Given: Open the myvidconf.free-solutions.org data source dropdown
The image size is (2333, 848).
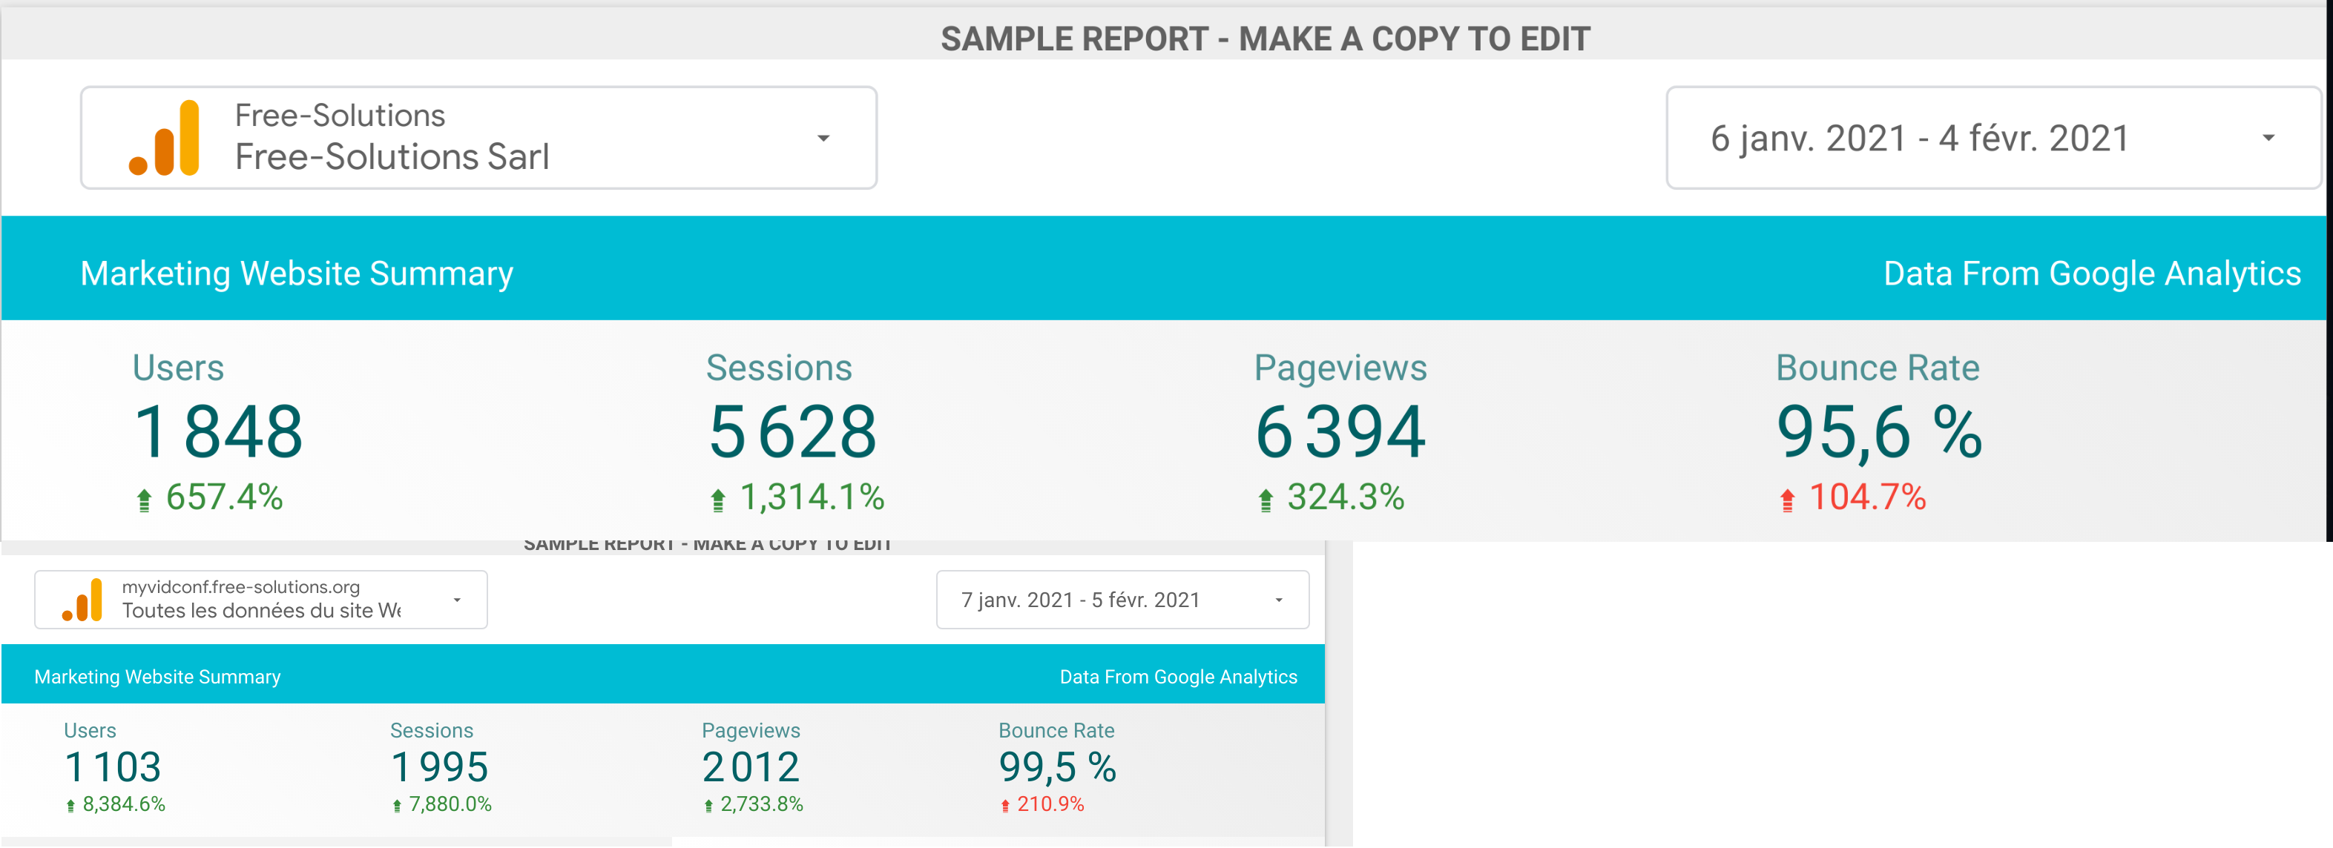Looking at the screenshot, I should pos(261,599).
